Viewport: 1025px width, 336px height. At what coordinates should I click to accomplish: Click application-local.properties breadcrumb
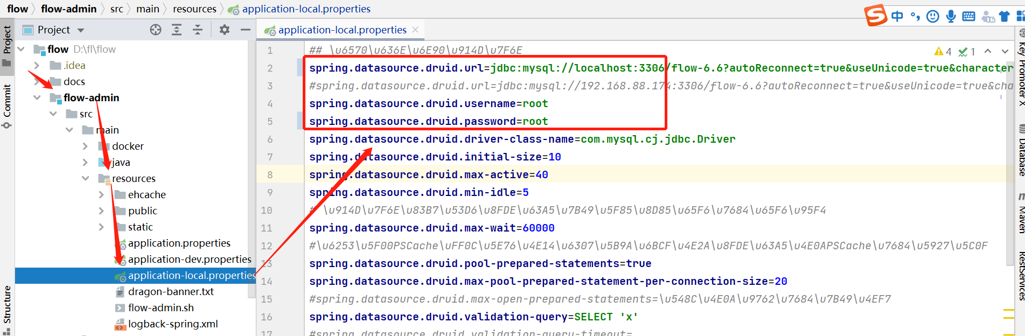[299, 9]
